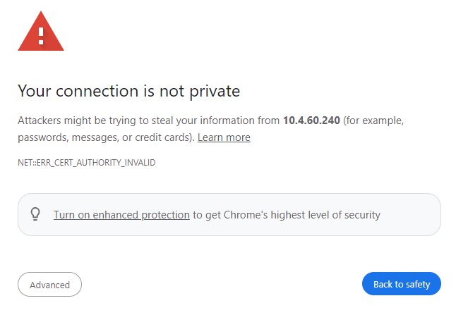Open the Learn more link

(224, 137)
